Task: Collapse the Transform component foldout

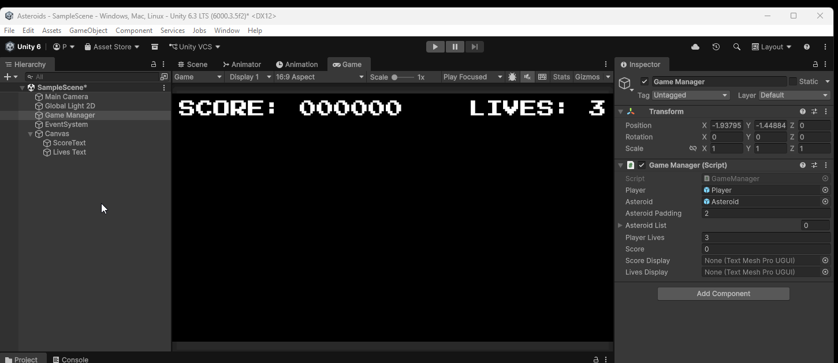Action: point(620,111)
